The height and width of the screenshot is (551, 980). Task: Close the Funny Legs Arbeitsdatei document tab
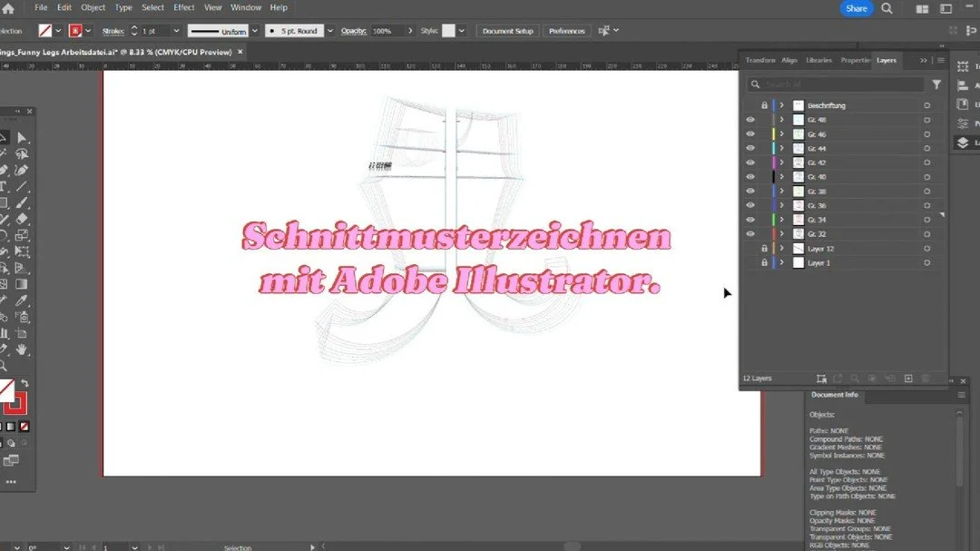click(x=240, y=52)
